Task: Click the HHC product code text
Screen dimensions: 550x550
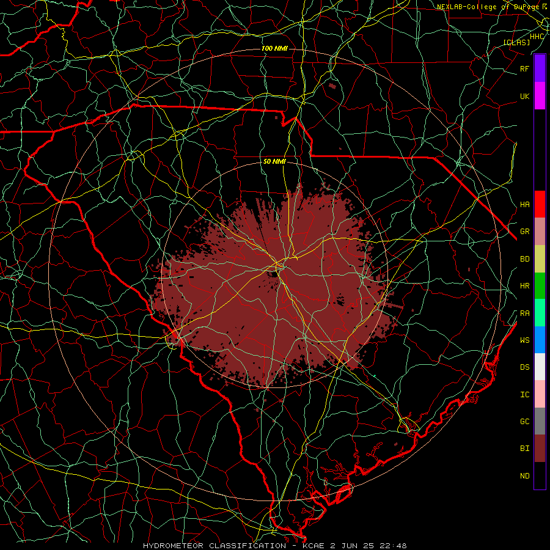Action: coord(537,37)
